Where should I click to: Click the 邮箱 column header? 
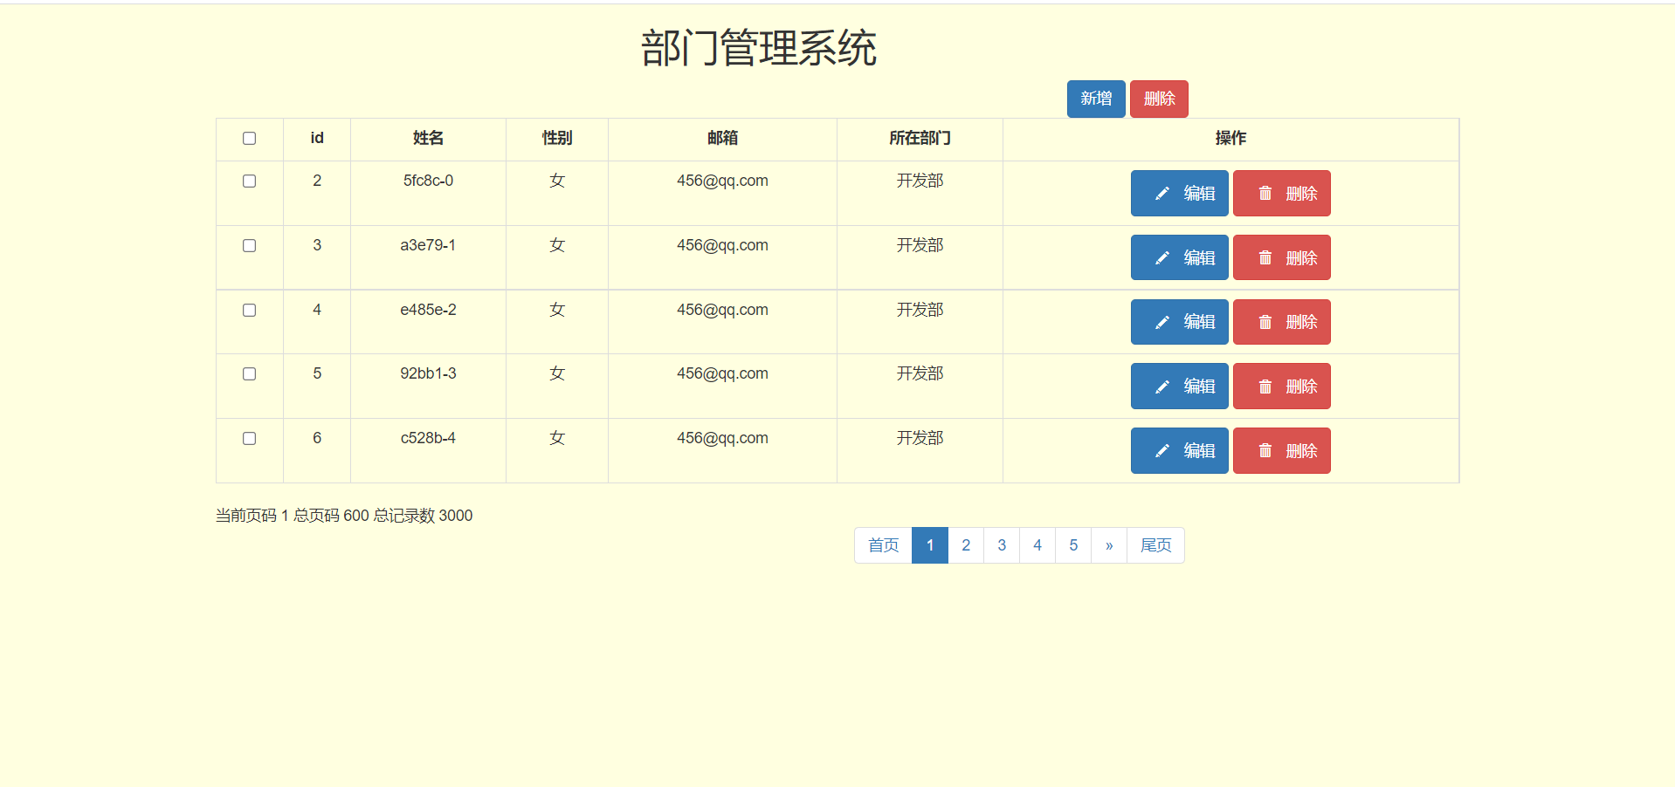[722, 138]
